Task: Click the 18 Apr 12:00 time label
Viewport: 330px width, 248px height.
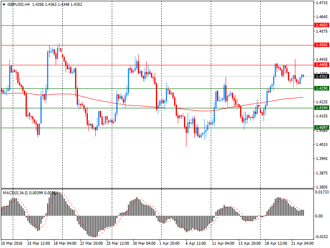Action: [276, 243]
